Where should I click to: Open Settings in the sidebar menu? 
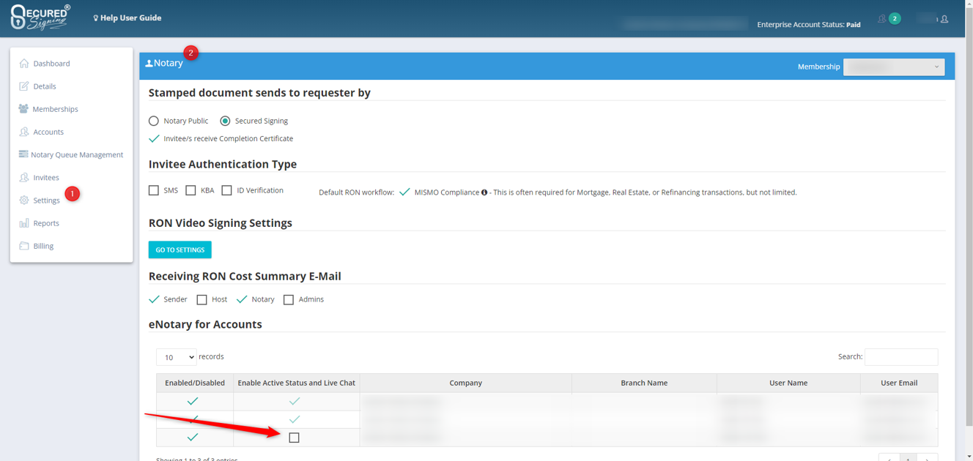pyautogui.click(x=46, y=200)
